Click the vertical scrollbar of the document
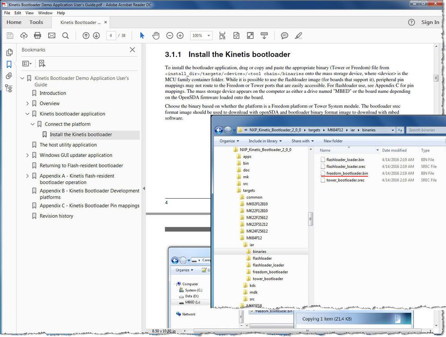This screenshot has width=446, height=337. coord(436,78)
